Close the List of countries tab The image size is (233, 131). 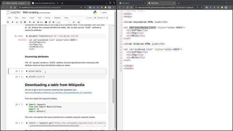[58, 3]
